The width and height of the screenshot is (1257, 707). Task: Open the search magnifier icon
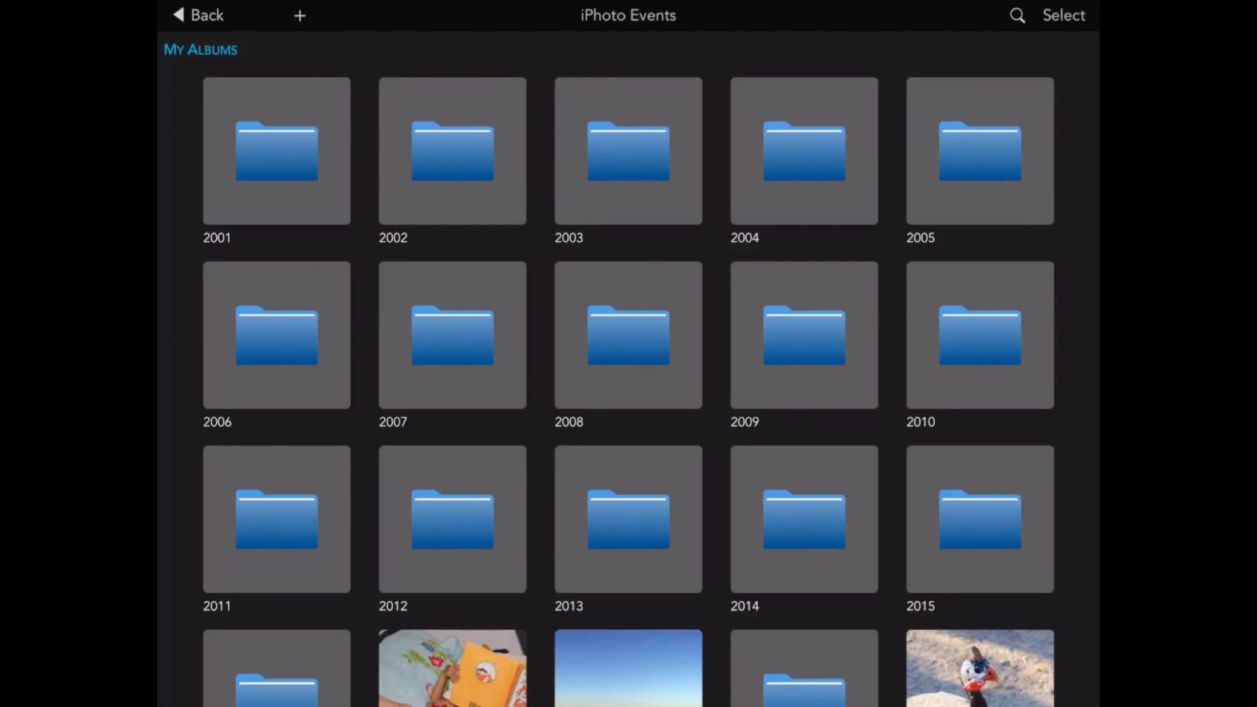click(x=1017, y=16)
